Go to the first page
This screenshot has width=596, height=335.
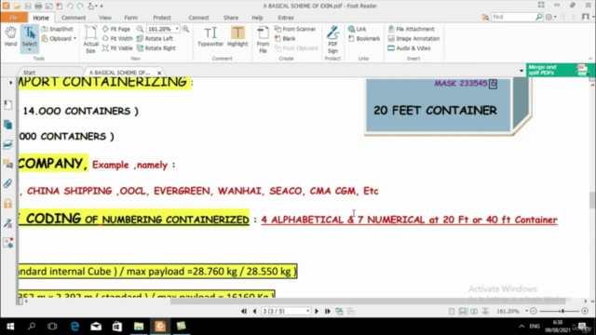point(244,311)
